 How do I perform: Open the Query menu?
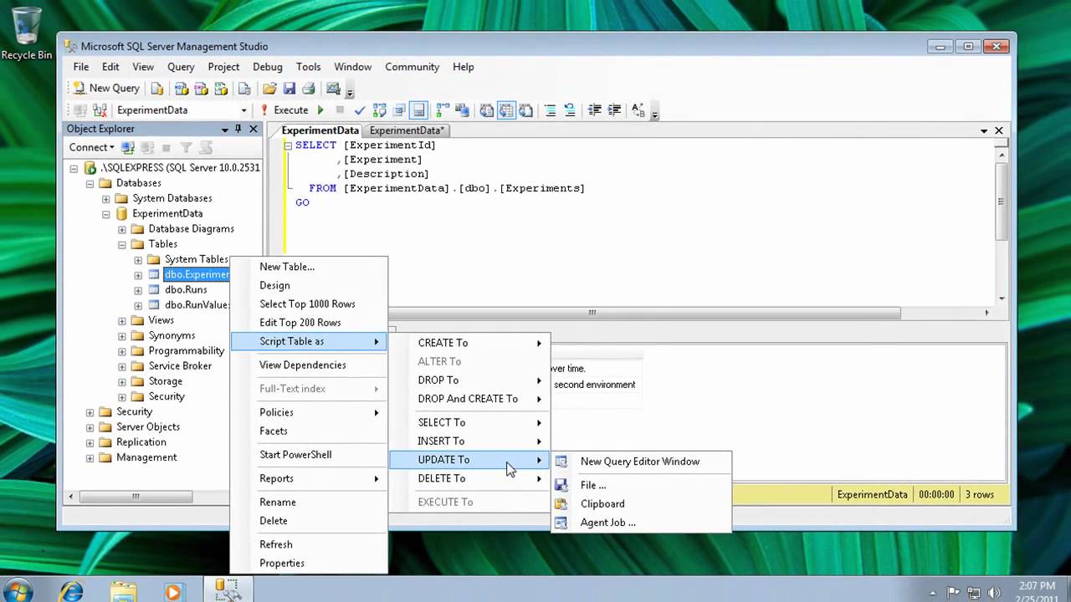point(181,67)
